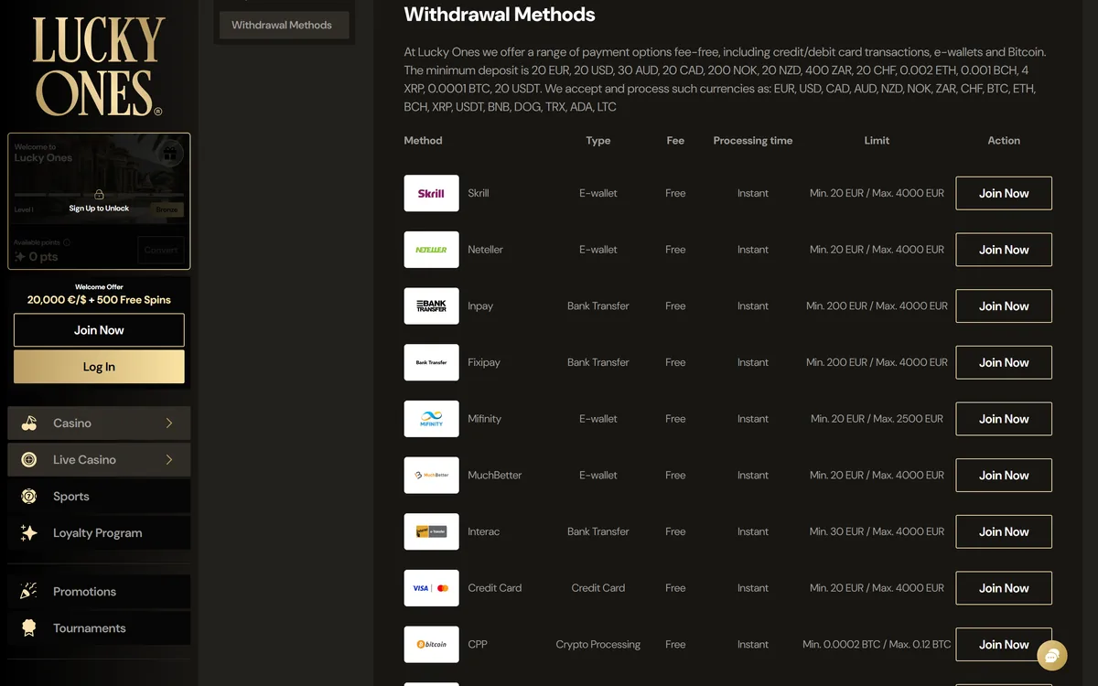This screenshot has width=1098, height=686.
Task: Expand the Live Casino menu chevron
Action: (x=169, y=460)
